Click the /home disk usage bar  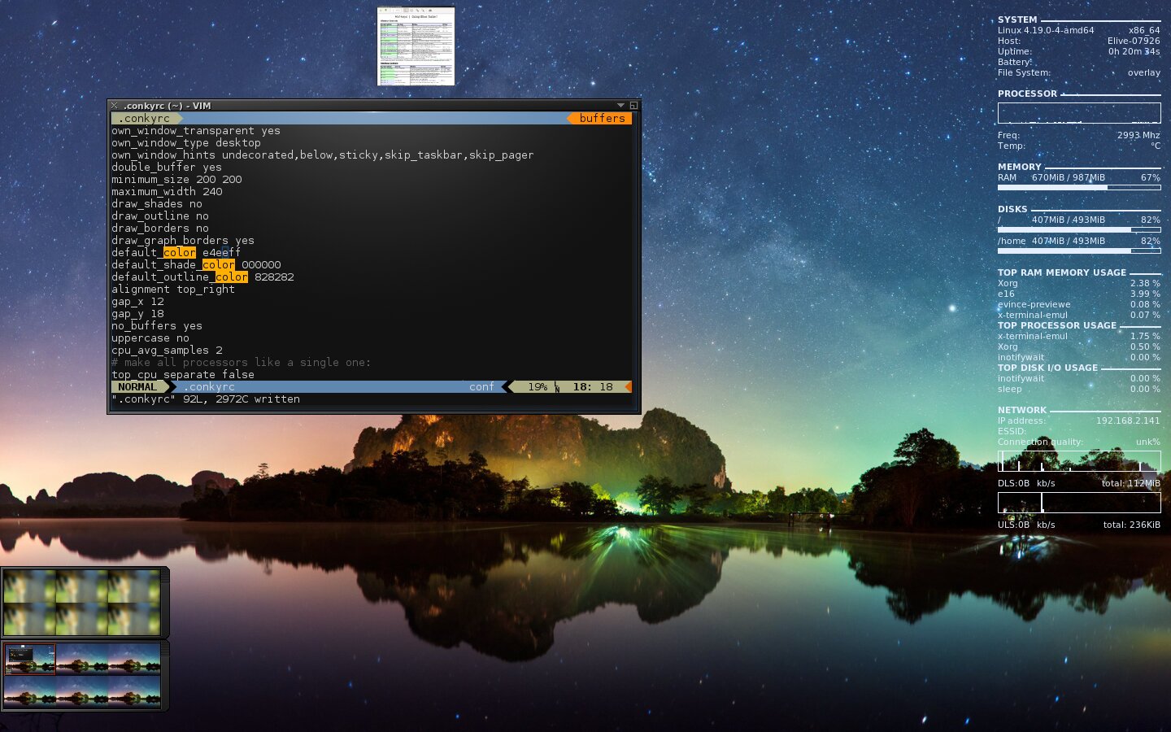point(1079,251)
